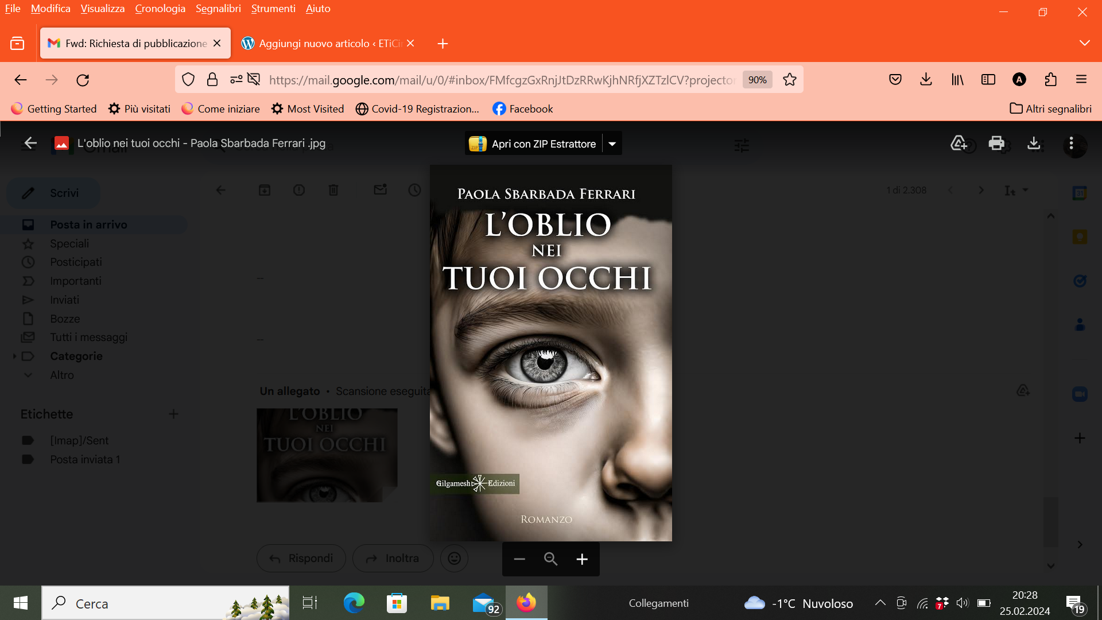The width and height of the screenshot is (1102, 620).
Task: Add emoji reaction to email
Action: pyautogui.click(x=455, y=559)
